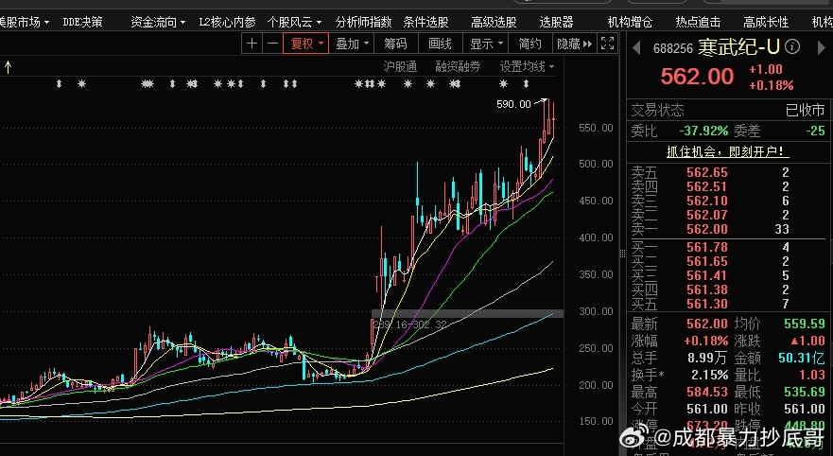Click the 换手 value 2.15%
Image resolution: width=833 pixels, height=456 pixels.
pos(709,375)
